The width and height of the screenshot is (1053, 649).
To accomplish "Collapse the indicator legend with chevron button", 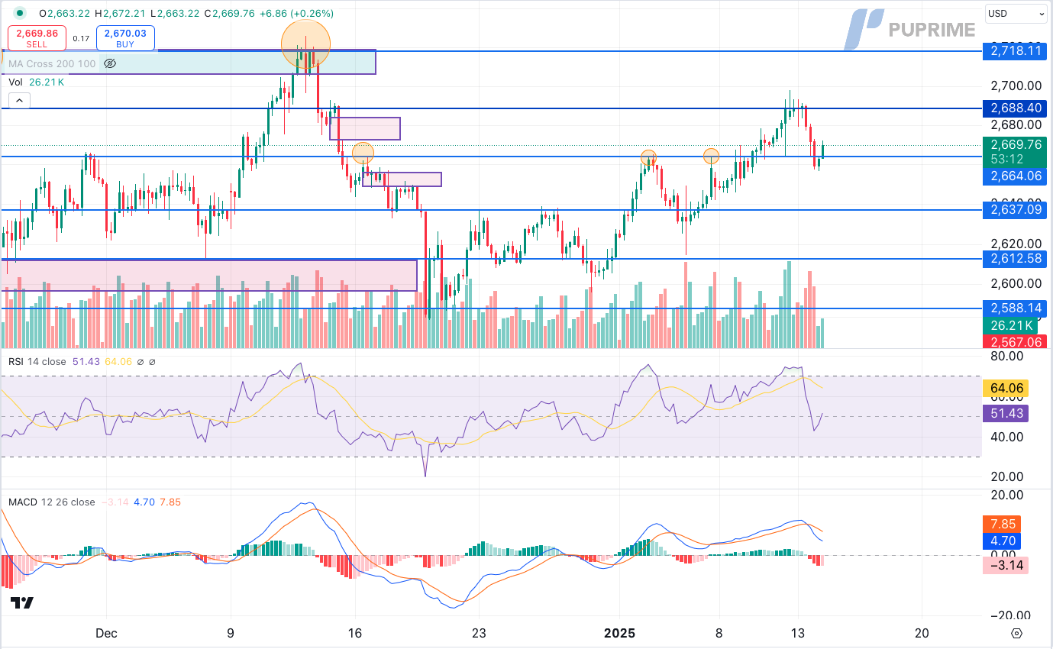I will click(x=19, y=100).
